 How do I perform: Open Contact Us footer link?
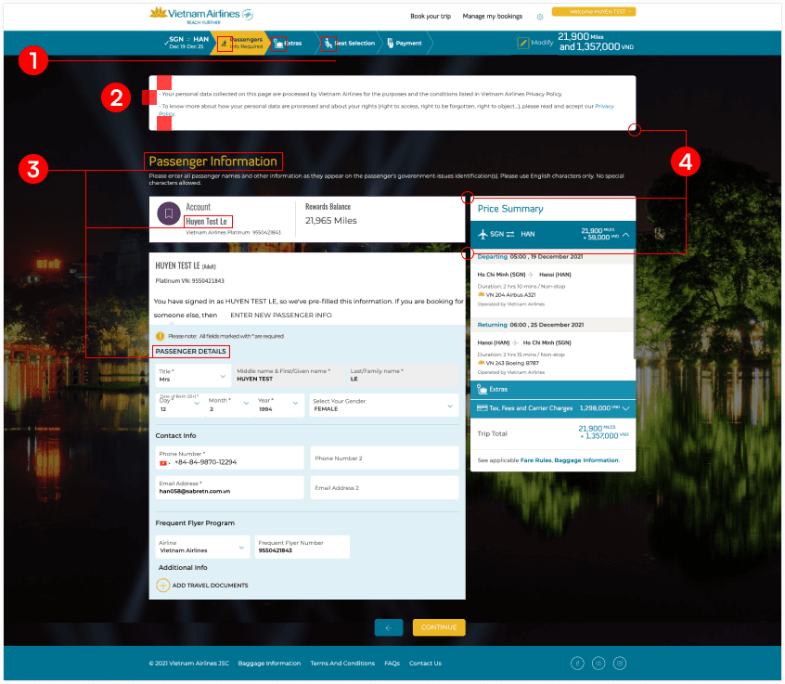point(425,663)
